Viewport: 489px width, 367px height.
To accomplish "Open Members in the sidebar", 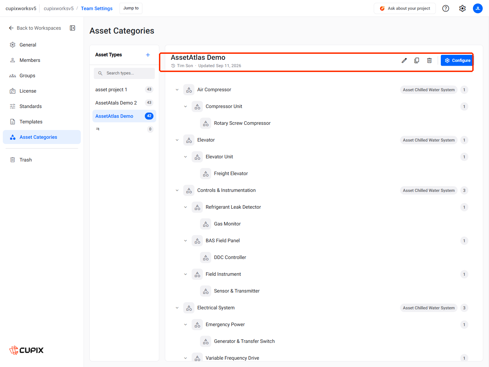I will coord(42,60).
